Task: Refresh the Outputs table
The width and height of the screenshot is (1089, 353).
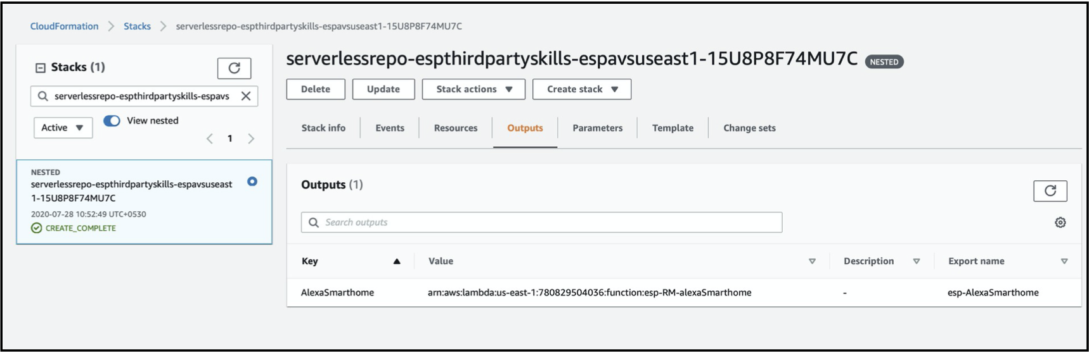Action: click(1050, 191)
